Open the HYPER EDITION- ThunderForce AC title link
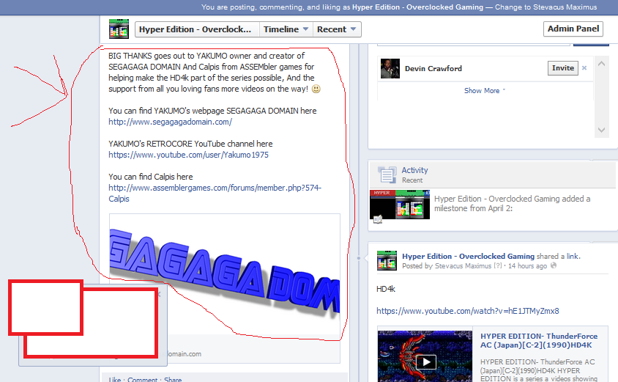618x382 pixels. coord(539,340)
